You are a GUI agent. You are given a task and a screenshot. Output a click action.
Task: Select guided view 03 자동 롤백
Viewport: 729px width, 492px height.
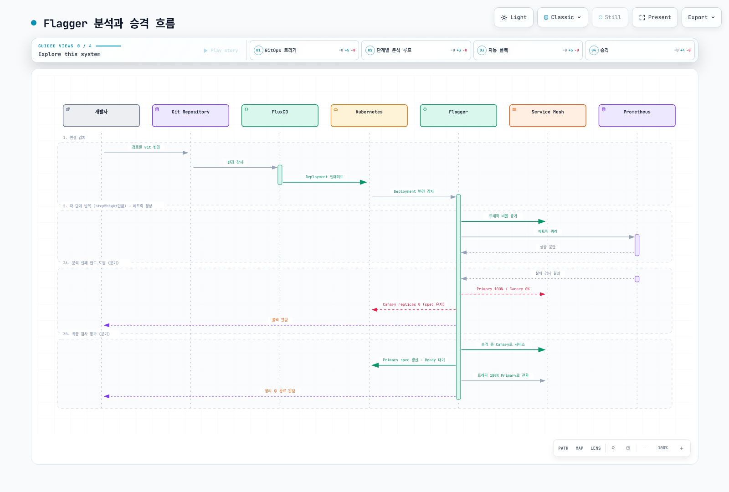tap(528, 50)
